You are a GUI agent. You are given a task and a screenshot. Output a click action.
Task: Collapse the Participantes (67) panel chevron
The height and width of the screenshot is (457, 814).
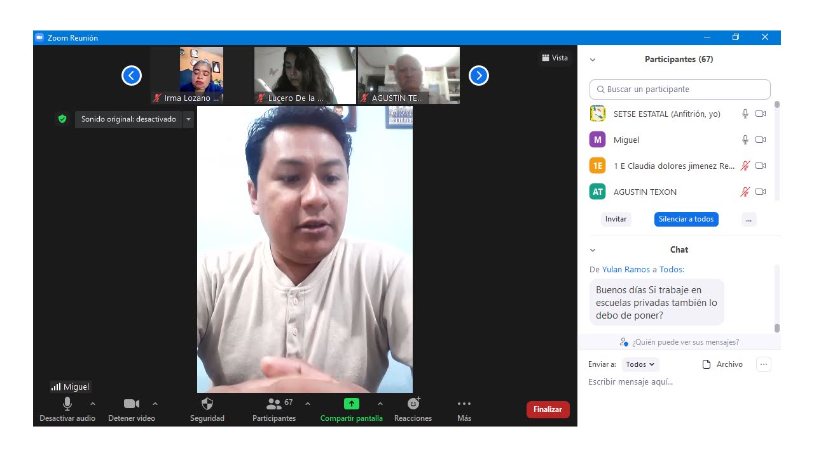[593, 60]
